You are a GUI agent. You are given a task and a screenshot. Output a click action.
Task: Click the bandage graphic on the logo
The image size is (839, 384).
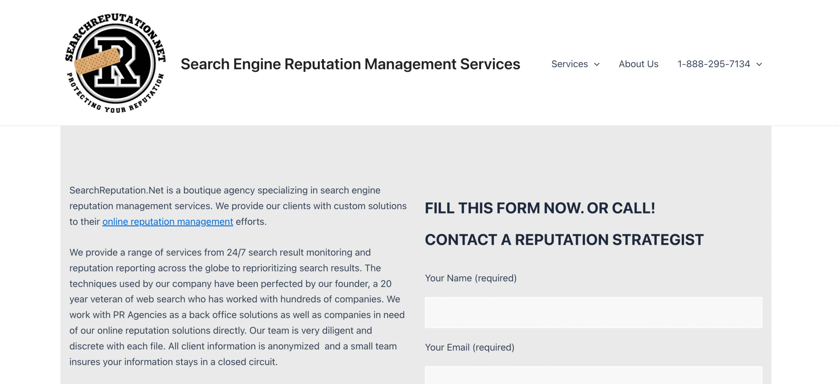tap(97, 61)
